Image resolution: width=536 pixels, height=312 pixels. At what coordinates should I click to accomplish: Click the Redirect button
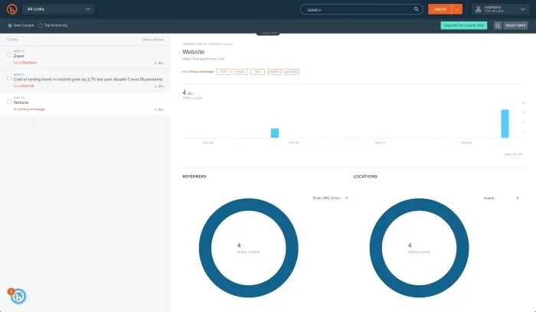[274, 72]
